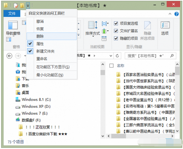
Task: Tick the select-all checkbox beside 名称
Action: pyautogui.click(x=111, y=66)
